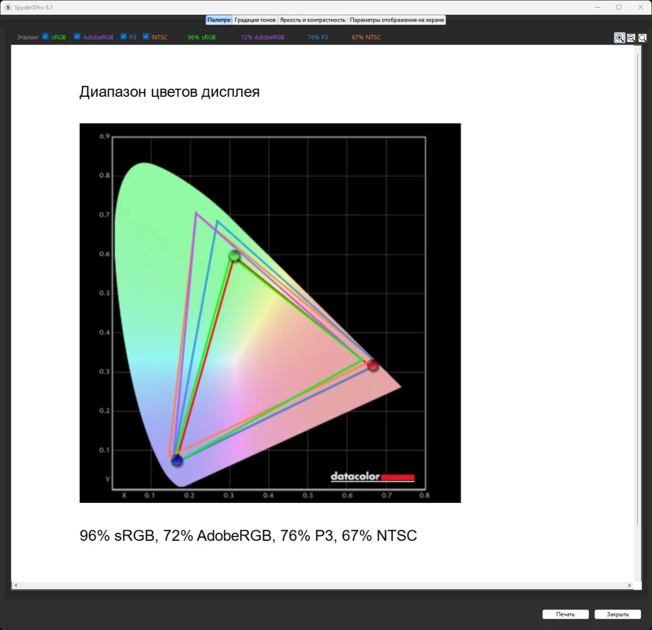Maximize the SpyderXPro window
This screenshot has width=652, height=630.
click(618, 8)
